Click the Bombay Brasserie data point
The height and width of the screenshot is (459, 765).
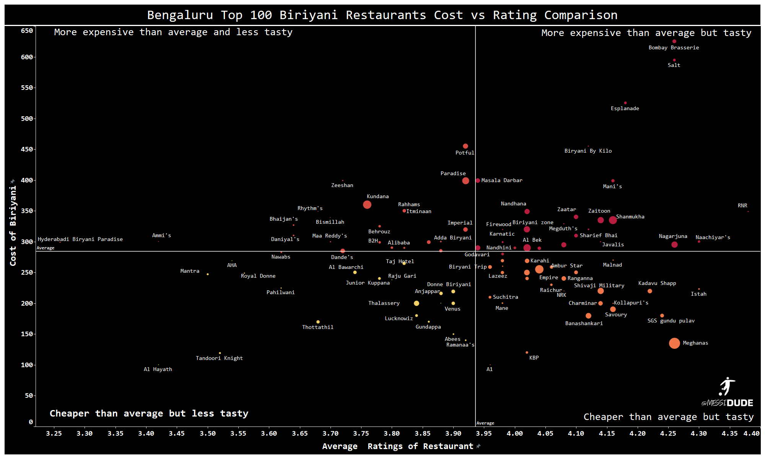point(674,41)
